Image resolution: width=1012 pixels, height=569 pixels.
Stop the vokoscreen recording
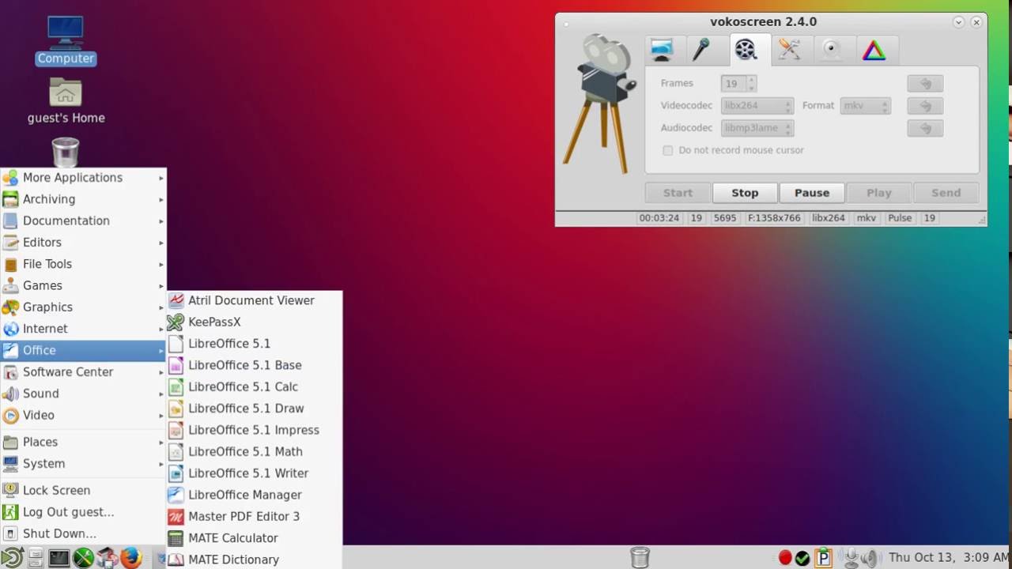click(745, 193)
